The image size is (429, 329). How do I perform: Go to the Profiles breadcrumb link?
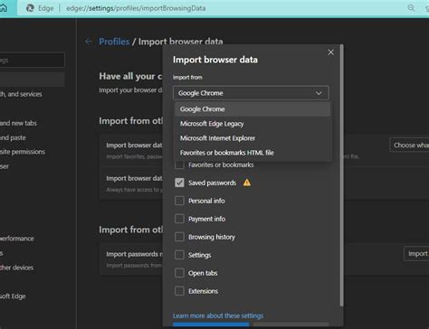click(114, 42)
